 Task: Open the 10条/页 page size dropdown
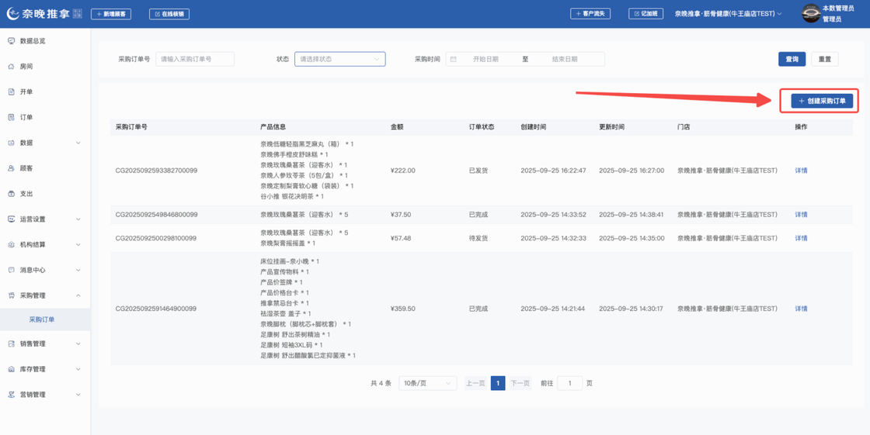[428, 383]
